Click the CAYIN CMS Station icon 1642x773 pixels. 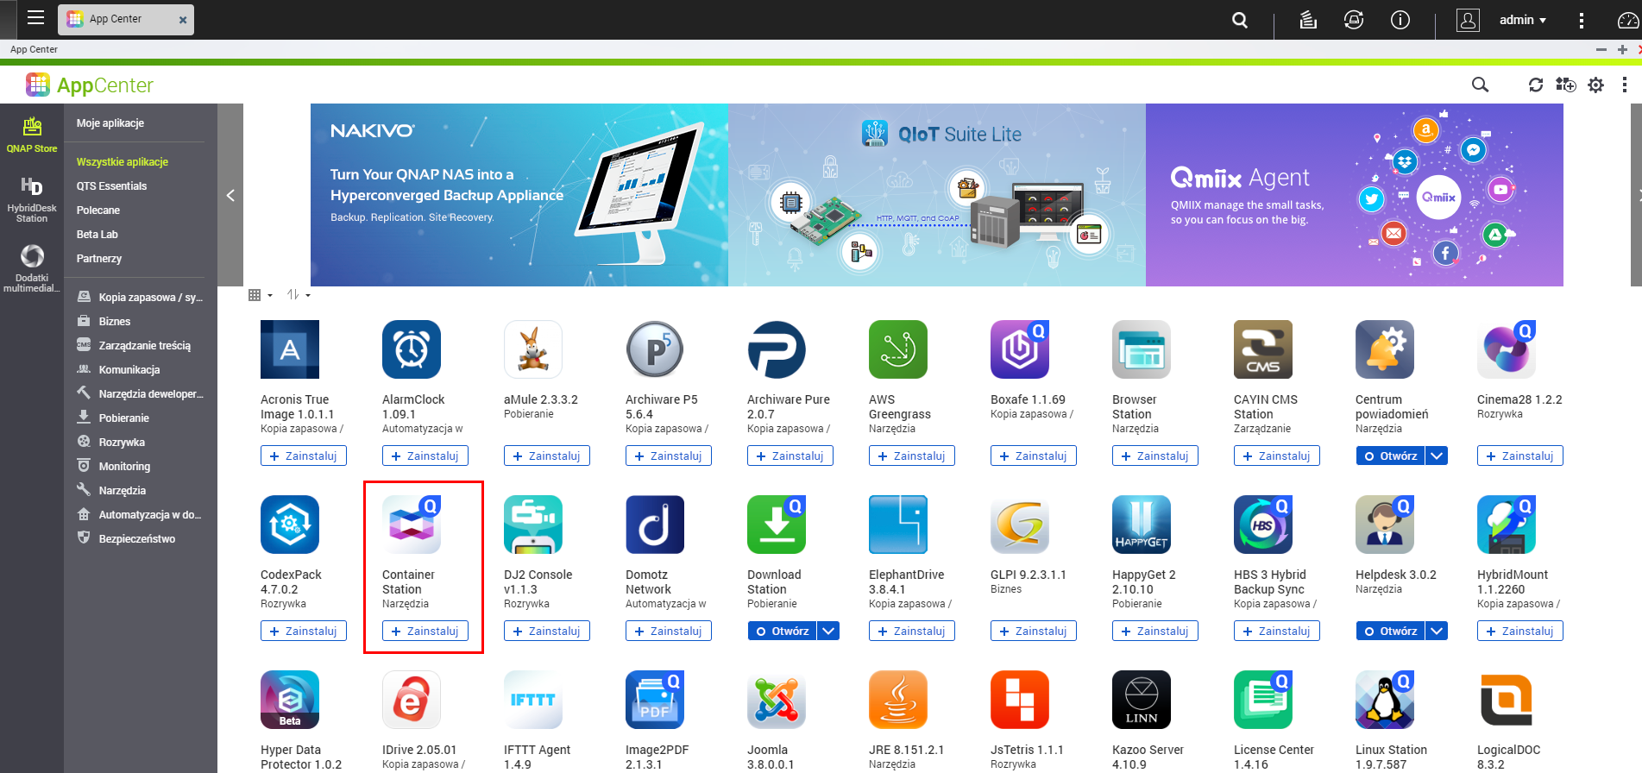pos(1263,349)
